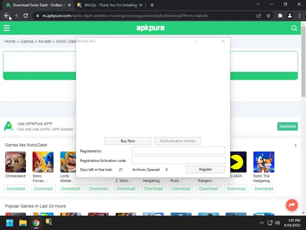Expand Games like SonicDash arrow

296,145
